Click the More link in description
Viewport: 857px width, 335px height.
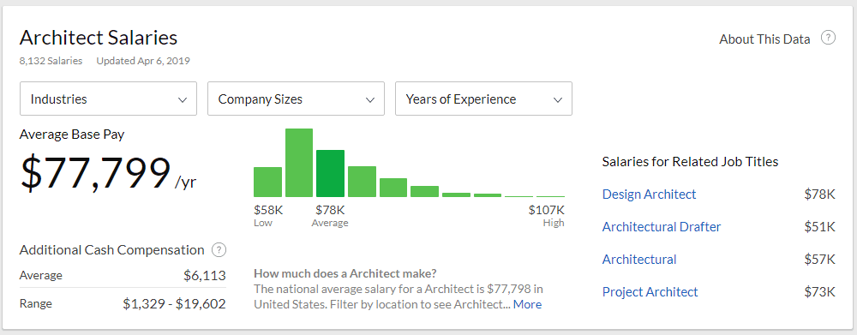[x=527, y=304]
